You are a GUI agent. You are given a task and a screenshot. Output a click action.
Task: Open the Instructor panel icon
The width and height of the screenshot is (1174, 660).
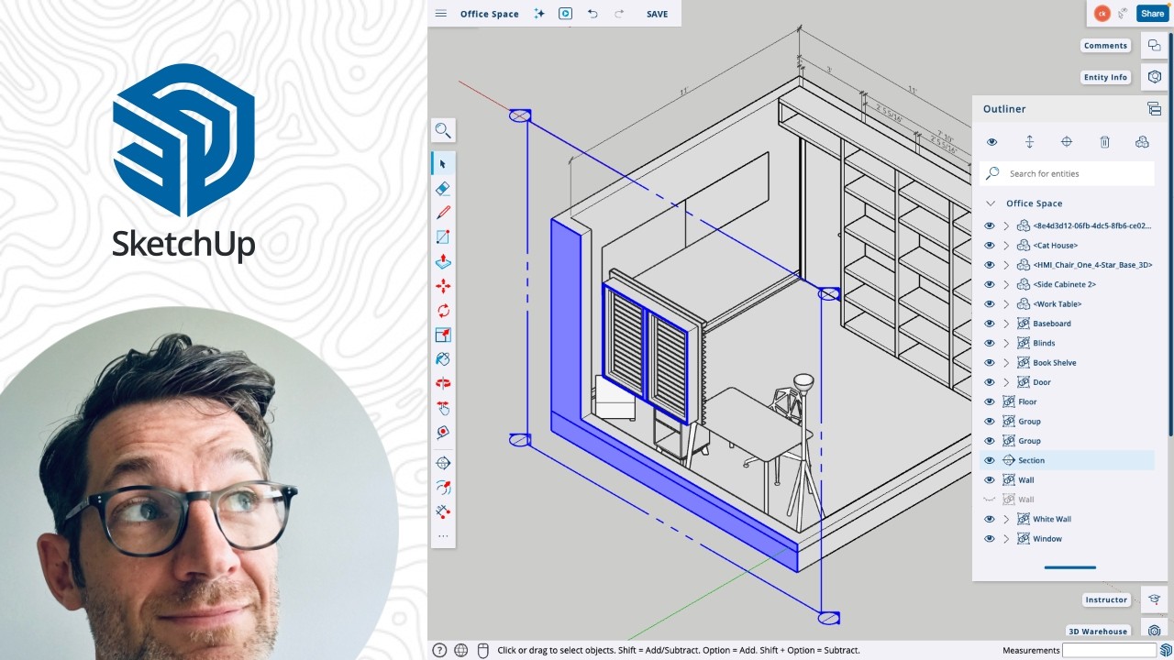[x=1155, y=599]
